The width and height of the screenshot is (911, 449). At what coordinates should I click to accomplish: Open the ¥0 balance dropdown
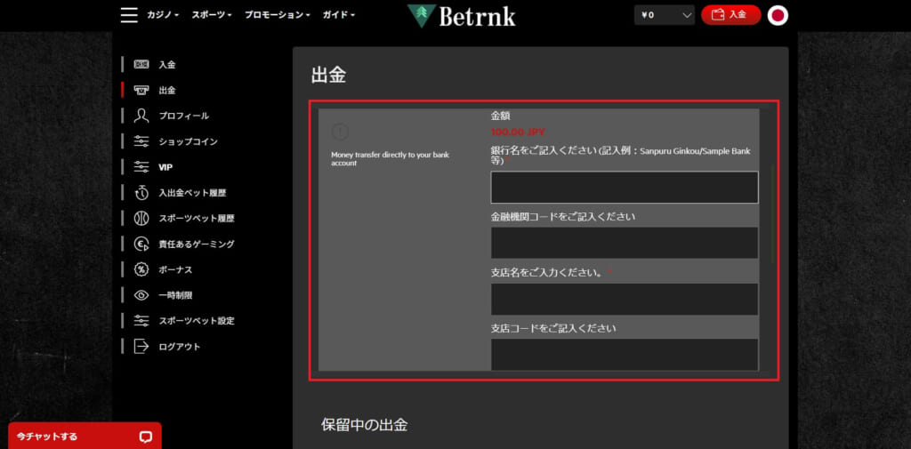[664, 15]
